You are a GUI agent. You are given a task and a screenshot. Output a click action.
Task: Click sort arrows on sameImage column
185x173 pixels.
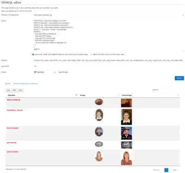(x=178, y=95)
